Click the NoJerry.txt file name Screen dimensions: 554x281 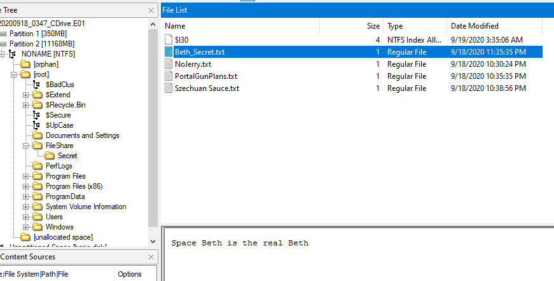click(193, 64)
